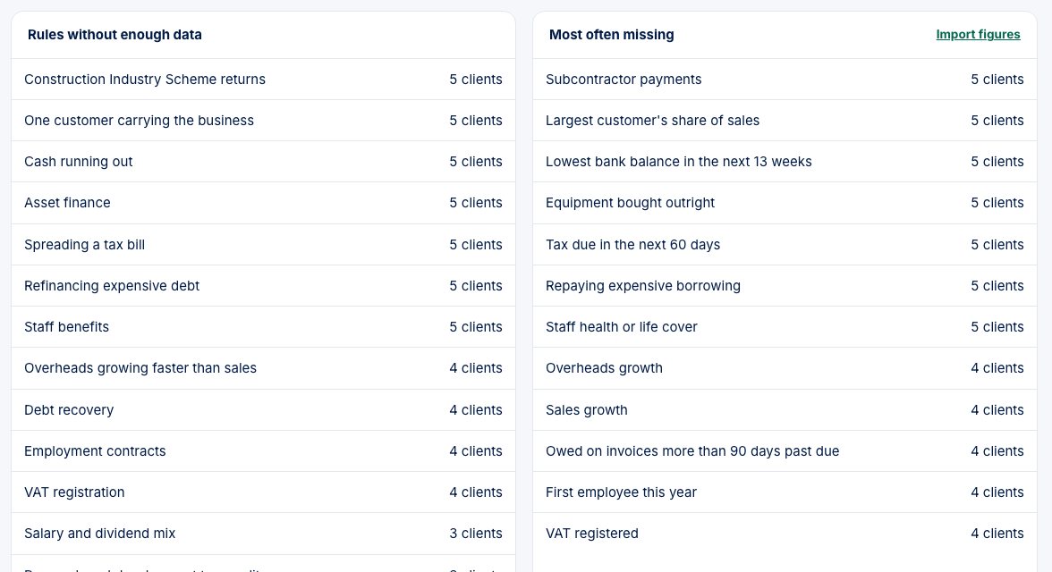Click the 4 clients count beside Debt recovery
The width and height of the screenshot is (1052, 572).
(476, 409)
